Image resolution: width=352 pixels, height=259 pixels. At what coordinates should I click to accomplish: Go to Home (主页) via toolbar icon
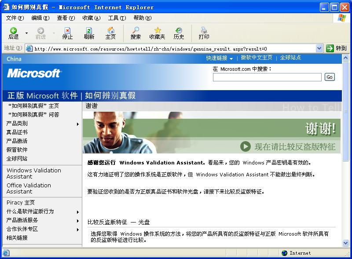(x=111, y=30)
